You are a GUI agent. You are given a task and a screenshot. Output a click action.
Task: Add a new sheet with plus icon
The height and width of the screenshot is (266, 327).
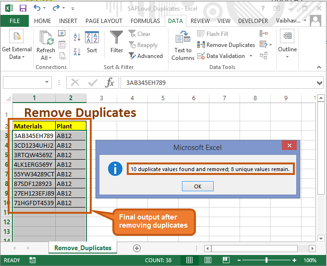click(x=137, y=248)
